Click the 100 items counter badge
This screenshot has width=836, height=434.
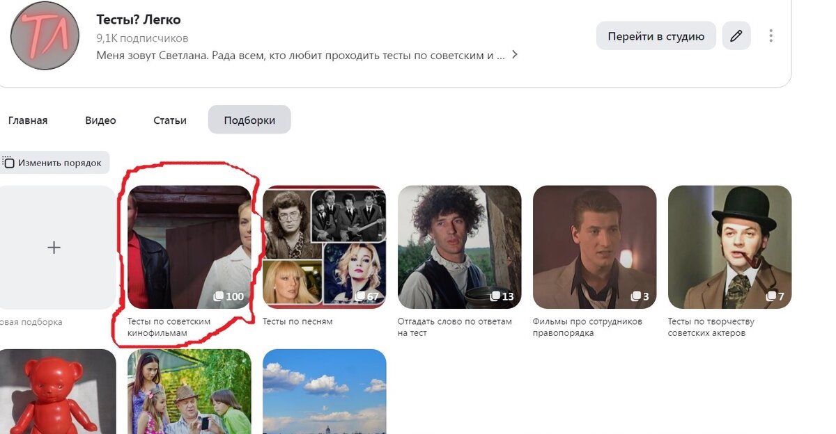tap(229, 297)
